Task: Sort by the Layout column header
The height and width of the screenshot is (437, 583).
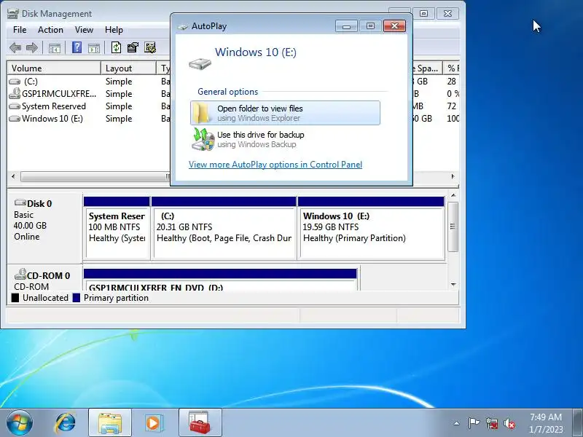Action: [129, 68]
